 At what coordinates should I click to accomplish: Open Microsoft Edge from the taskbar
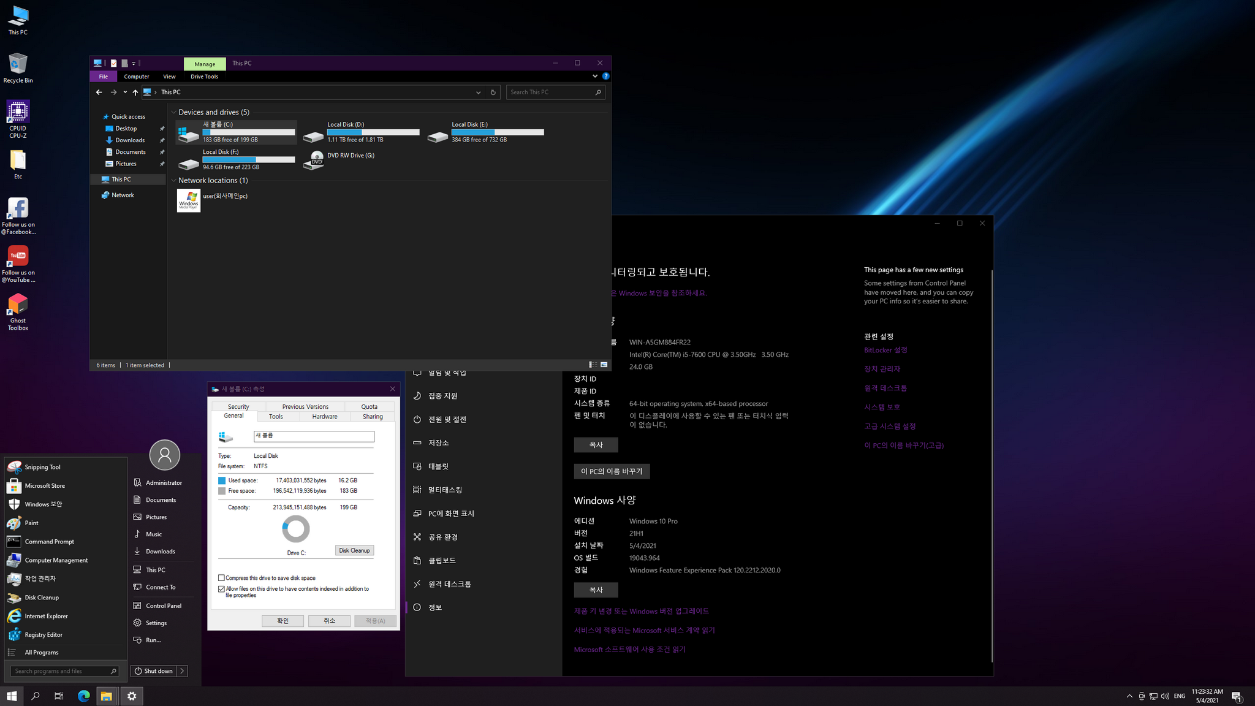pos(83,696)
